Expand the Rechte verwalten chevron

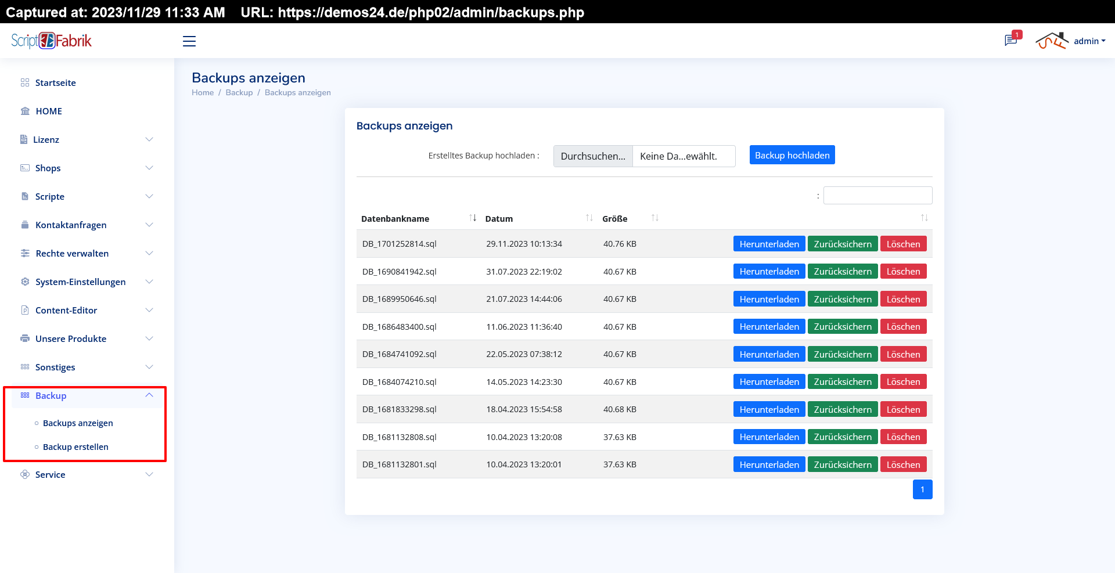pos(149,253)
